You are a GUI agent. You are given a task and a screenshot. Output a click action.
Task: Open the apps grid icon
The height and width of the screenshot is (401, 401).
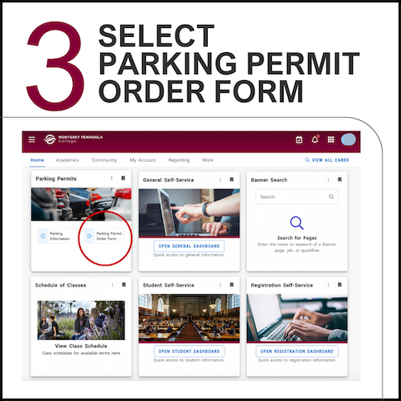(331, 140)
